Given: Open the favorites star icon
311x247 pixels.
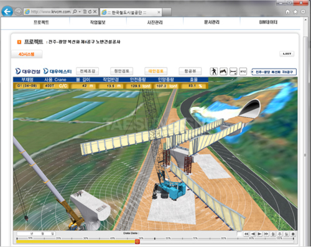Looking at the screenshot, I should [295, 12].
